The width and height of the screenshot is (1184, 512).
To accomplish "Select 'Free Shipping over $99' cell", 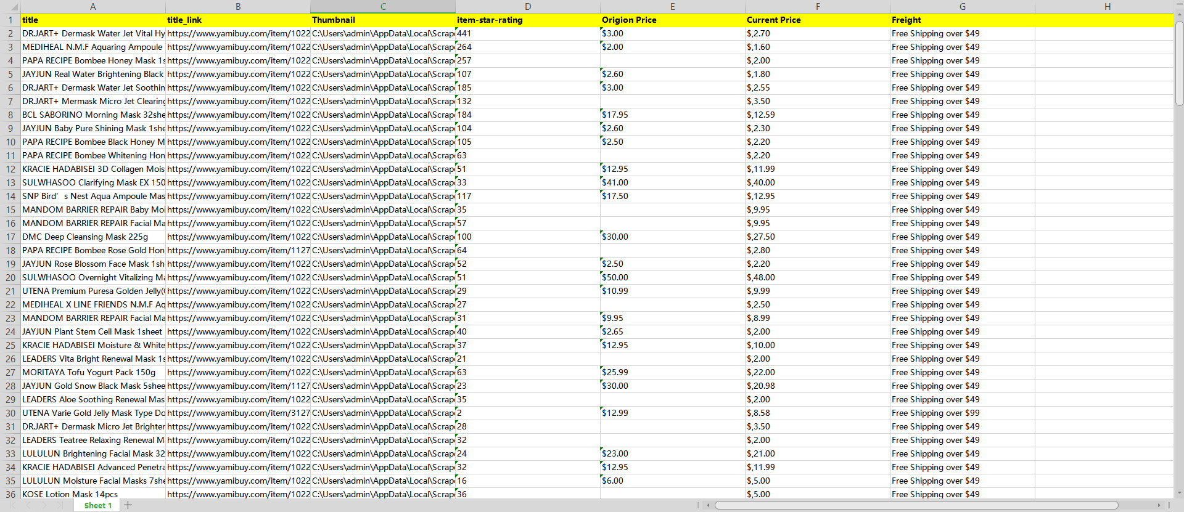I will click(963, 413).
